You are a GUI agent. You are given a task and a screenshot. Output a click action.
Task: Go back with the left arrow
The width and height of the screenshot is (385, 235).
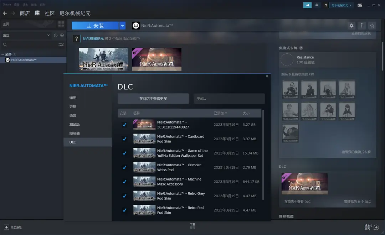coord(5,13)
